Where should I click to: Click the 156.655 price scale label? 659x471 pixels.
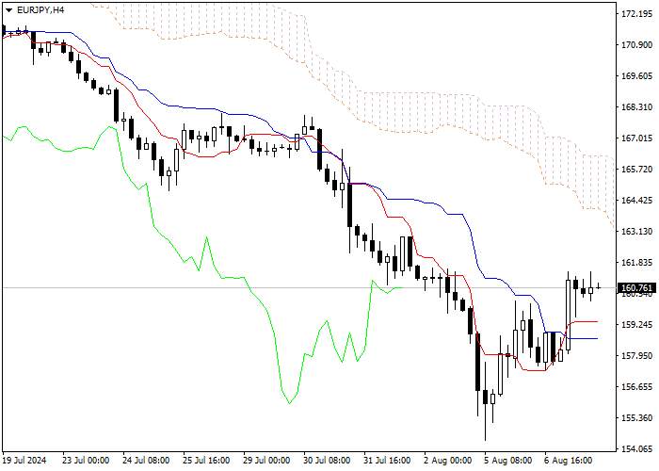[636, 387]
